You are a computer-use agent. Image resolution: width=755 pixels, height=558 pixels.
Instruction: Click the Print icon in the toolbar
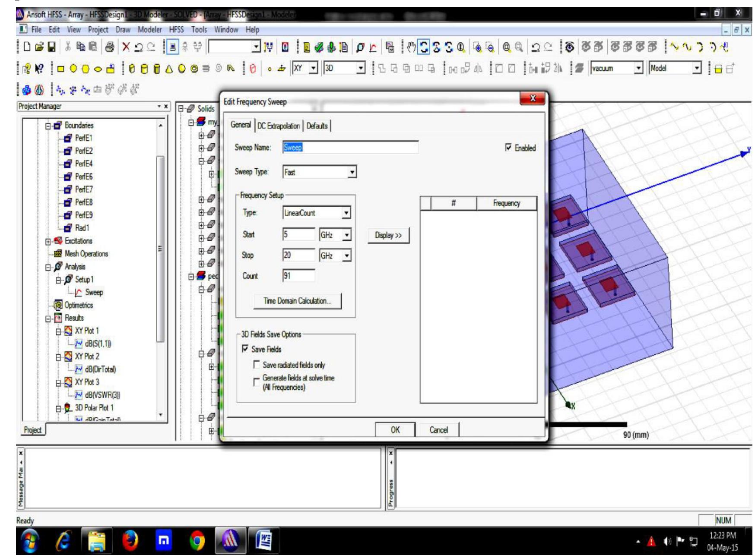pyautogui.click(x=110, y=47)
